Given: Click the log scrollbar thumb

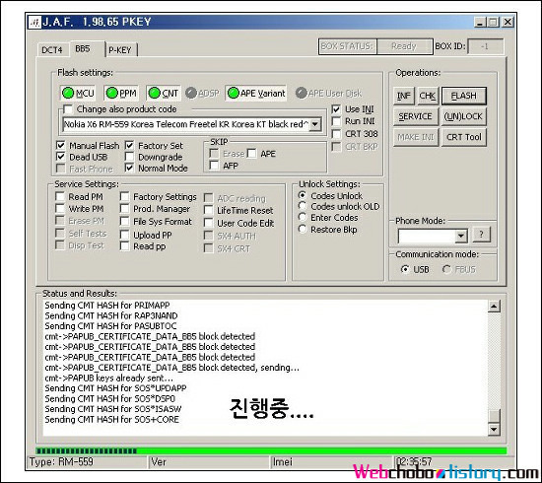Looking at the screenshot, I should (x=494, y=416).
